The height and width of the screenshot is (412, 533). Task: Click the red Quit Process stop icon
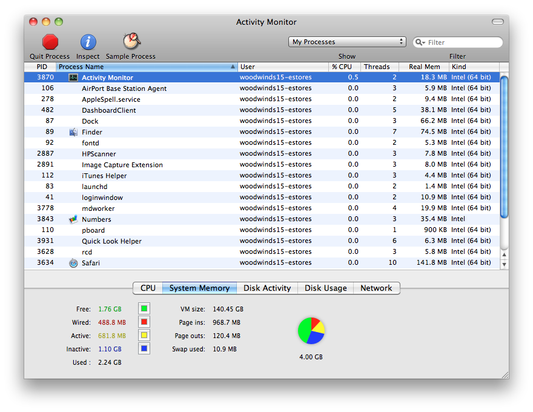click(49, 42)
